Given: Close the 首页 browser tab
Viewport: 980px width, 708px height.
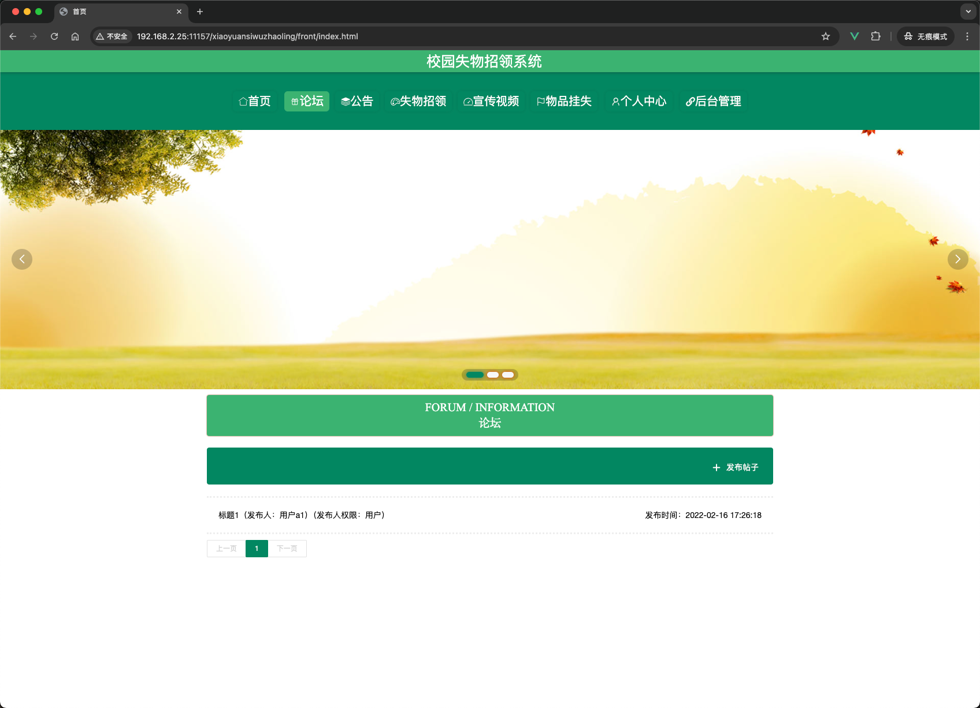Looking at the screenshot, I should tap(179, 12).
